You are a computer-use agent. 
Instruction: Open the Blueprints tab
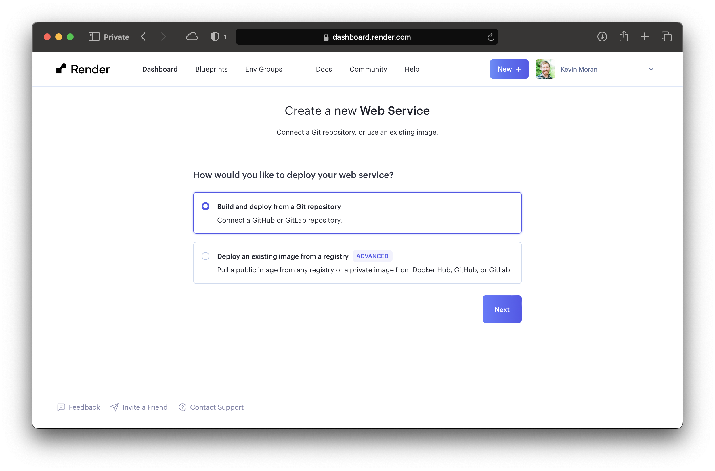pyautogui.click(x=211, y=69)
